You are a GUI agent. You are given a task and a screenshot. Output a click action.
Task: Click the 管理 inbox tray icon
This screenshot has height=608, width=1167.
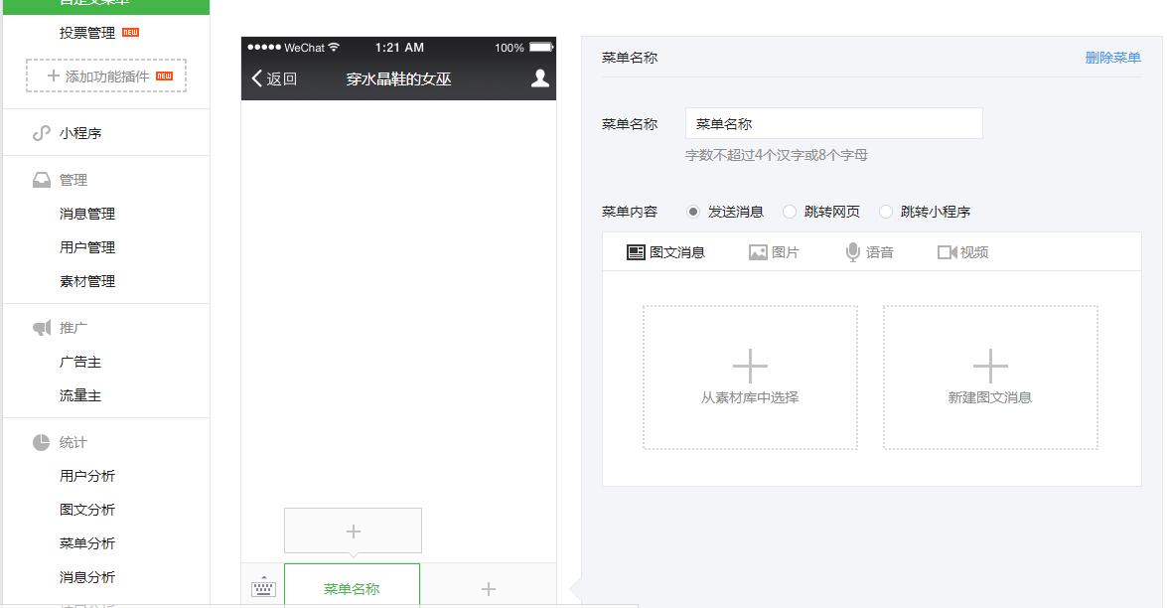click(42, 180)
